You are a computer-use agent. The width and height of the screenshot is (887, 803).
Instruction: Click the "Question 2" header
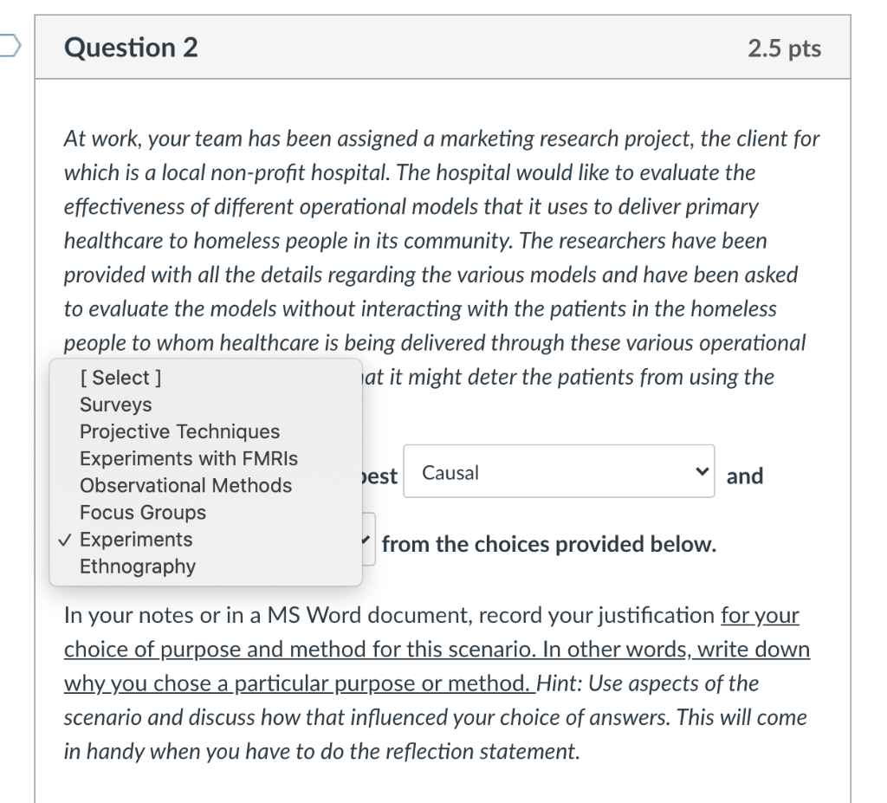(130, 48)
